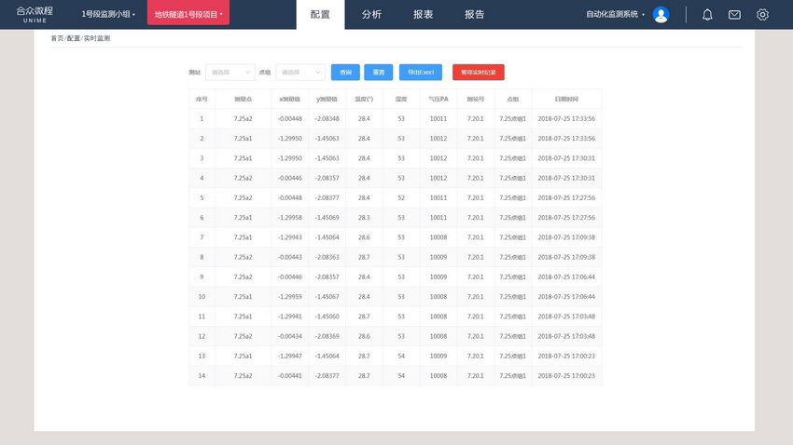Expand the 1号段监测小组 dropdown
This screenshot has height=445, width=793.
pos(108,15)
